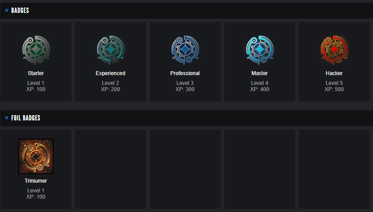
Task: Click the Starter badge name
Action: click(36, 73)
